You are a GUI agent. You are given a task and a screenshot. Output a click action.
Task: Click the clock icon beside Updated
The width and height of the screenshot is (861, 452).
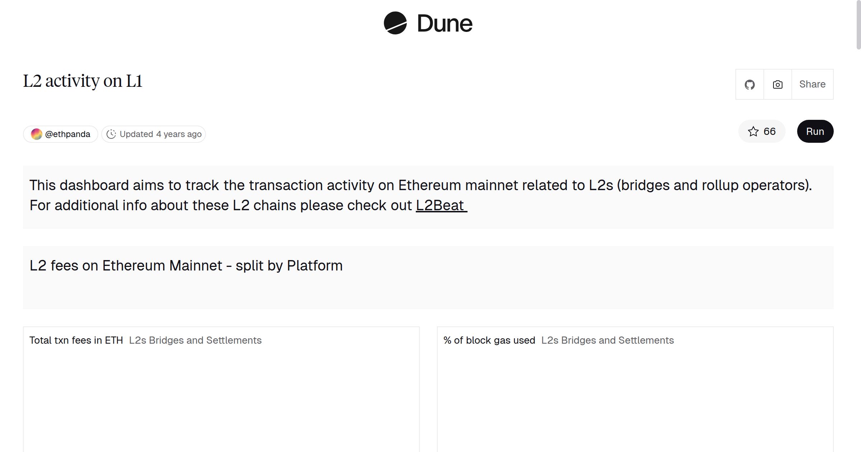pos(112,134)
